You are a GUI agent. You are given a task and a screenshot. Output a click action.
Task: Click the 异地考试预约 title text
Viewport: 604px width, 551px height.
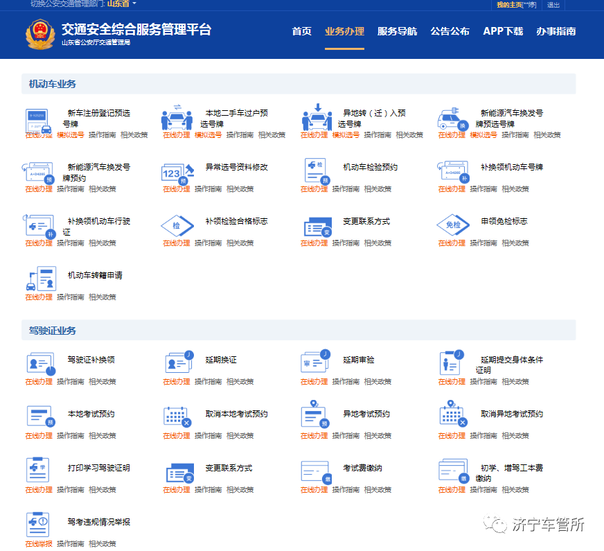(366, 414)
